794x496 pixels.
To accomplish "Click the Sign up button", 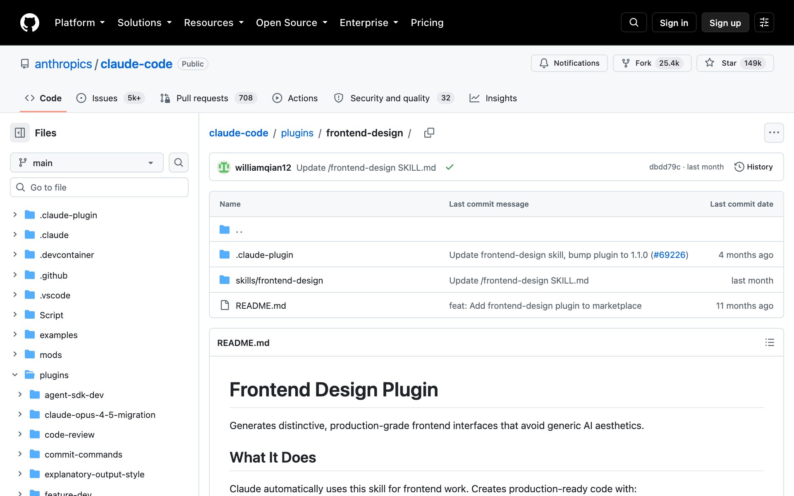I will click(725, 22).
